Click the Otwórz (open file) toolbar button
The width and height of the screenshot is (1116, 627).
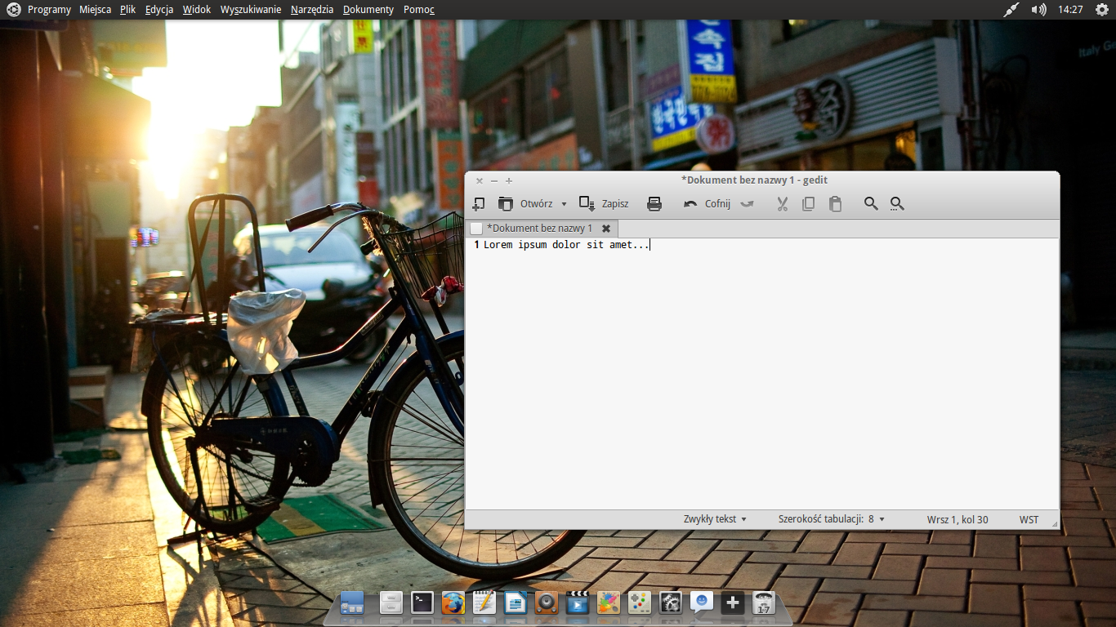(525, 204)
